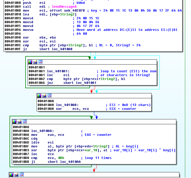
Task: Click the color icon on loc_4010A1 node
Action: coord(30,62)
